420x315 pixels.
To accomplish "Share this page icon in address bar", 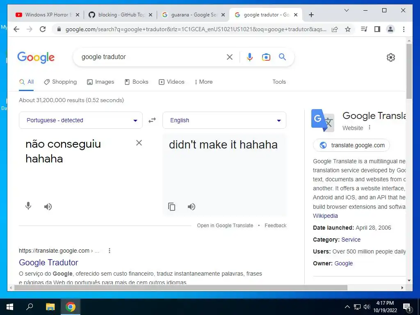I will (x=335, y=29).
